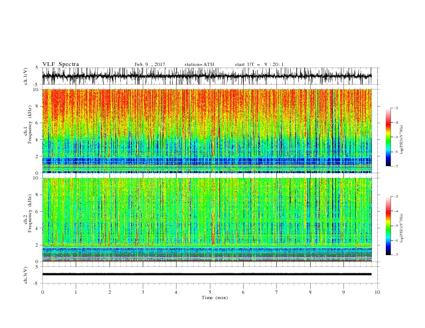Click the upper log(PSD)(V²/Hz) colorbar label

click(x=401, y=140)
